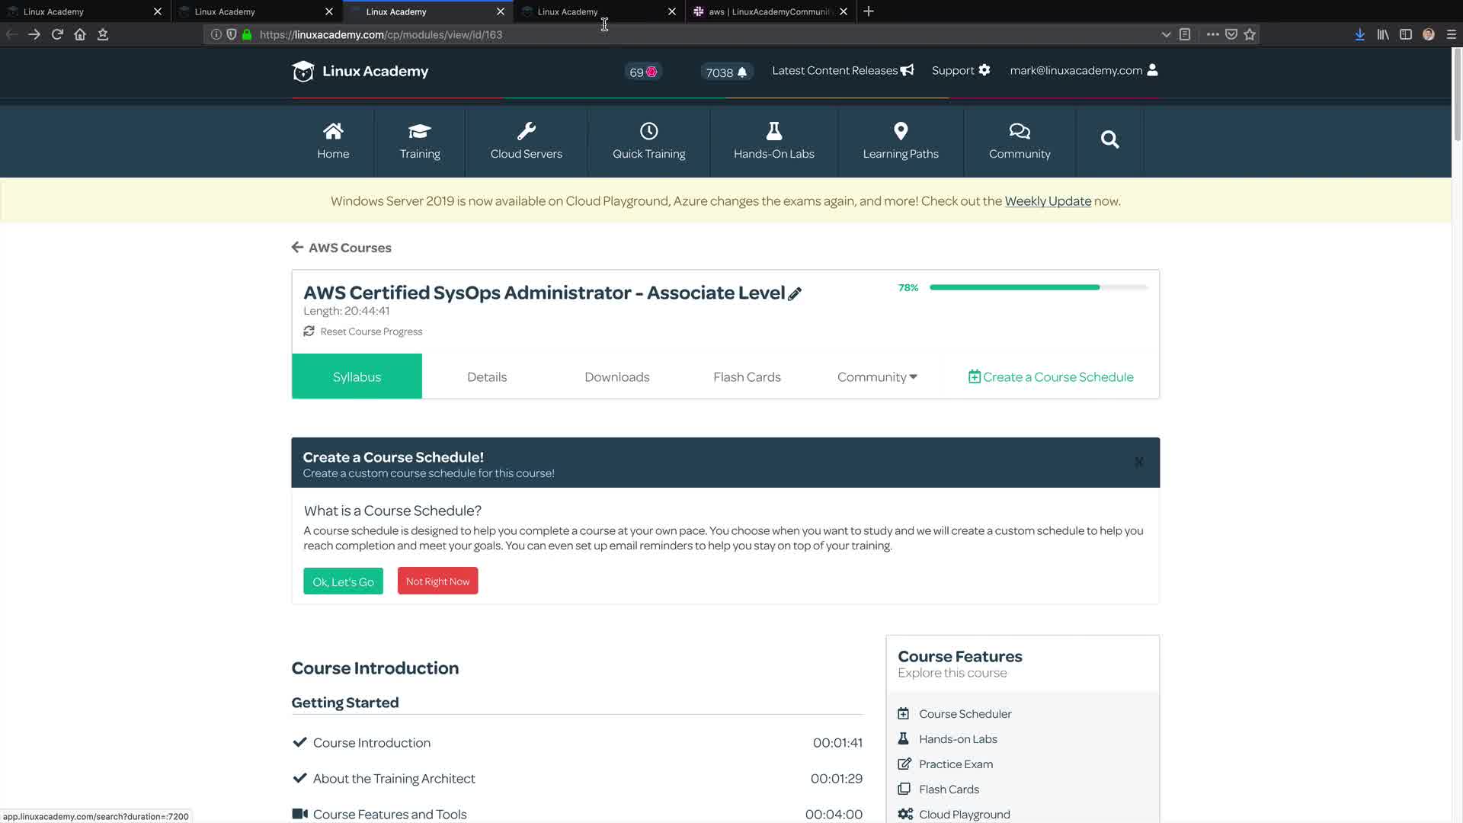Open the Hands-On Labs flask icon
Viewport: 1463px width, 823px height.
pyautogui.click(x=773, y=131)
